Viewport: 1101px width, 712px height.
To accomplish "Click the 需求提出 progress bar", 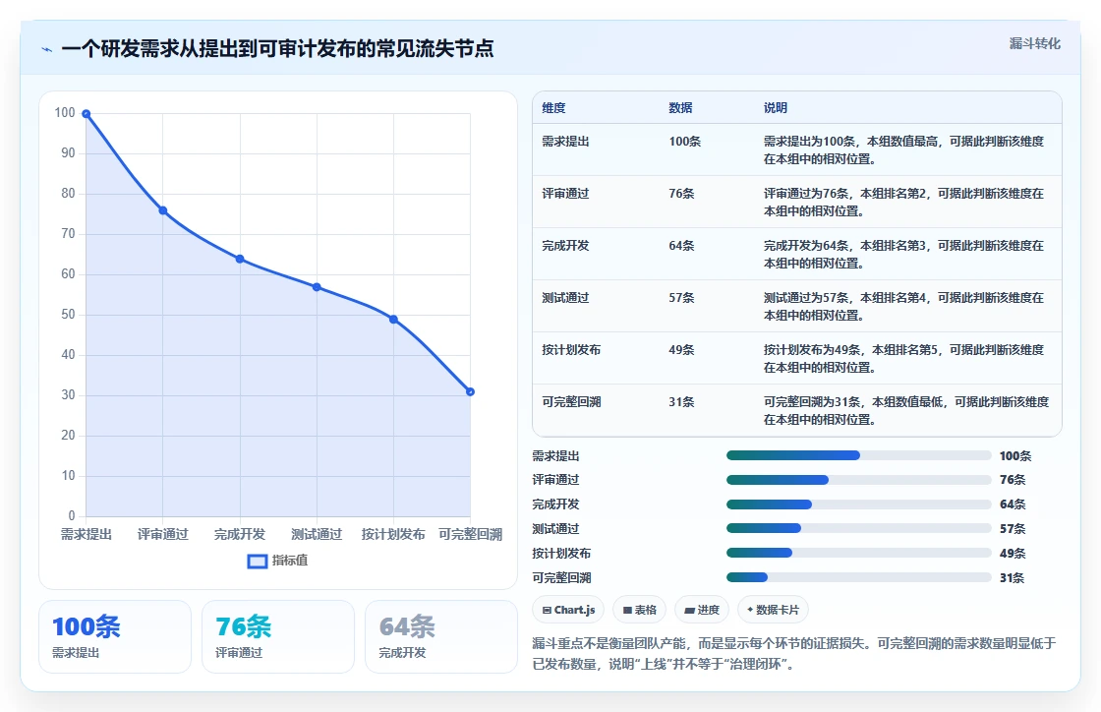I will pos(859,455).
